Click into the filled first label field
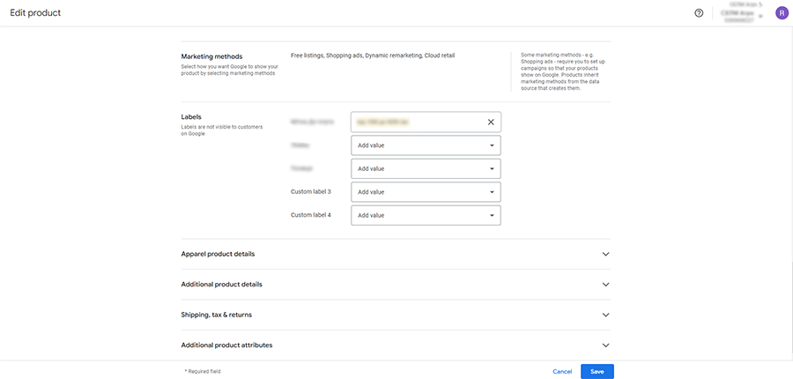Screen dimensions: 793x379 (414, 122)
